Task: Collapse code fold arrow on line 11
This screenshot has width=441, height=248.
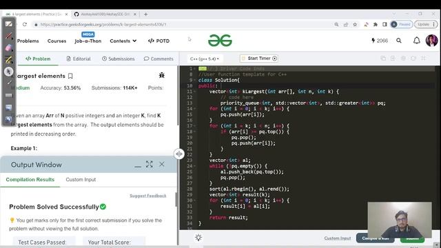Action: [x=195, y=92]
